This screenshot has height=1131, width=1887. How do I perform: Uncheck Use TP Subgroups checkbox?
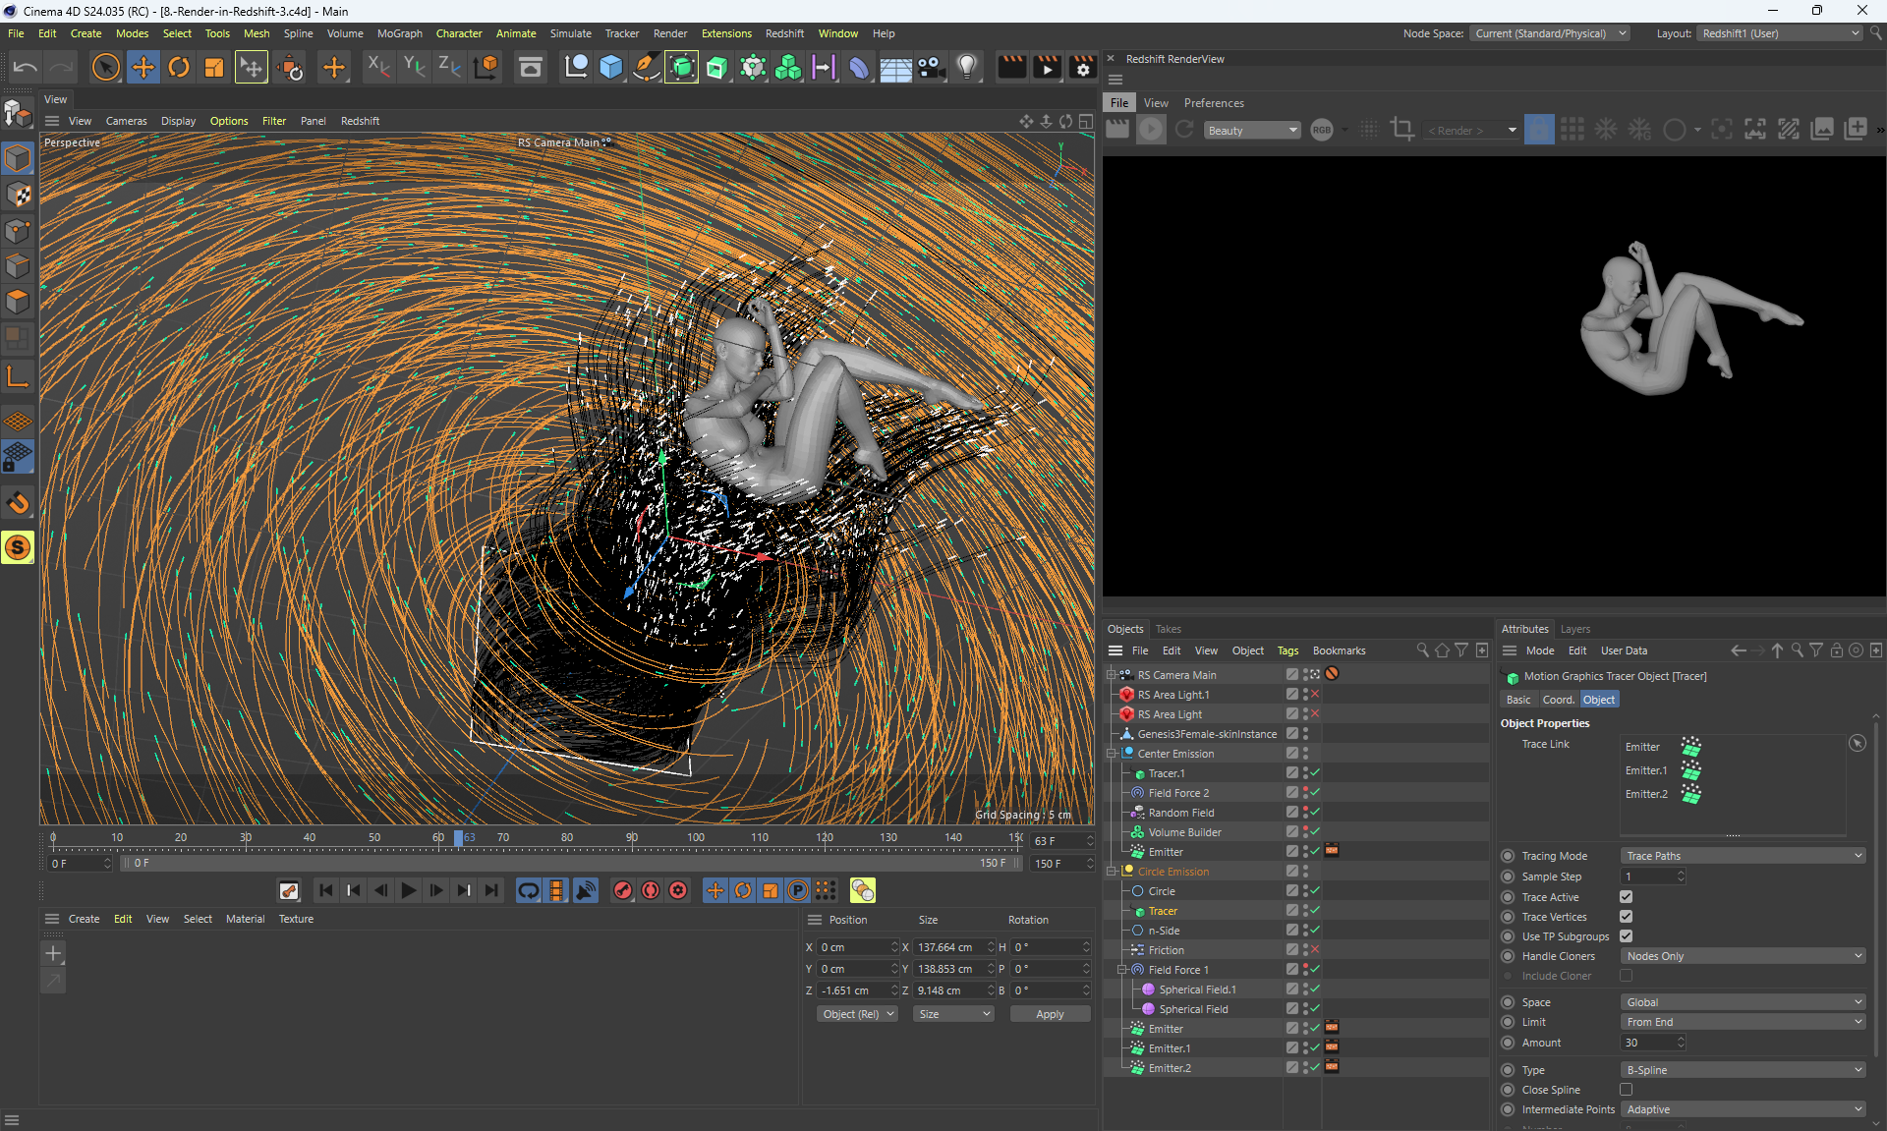point(1626,936)
